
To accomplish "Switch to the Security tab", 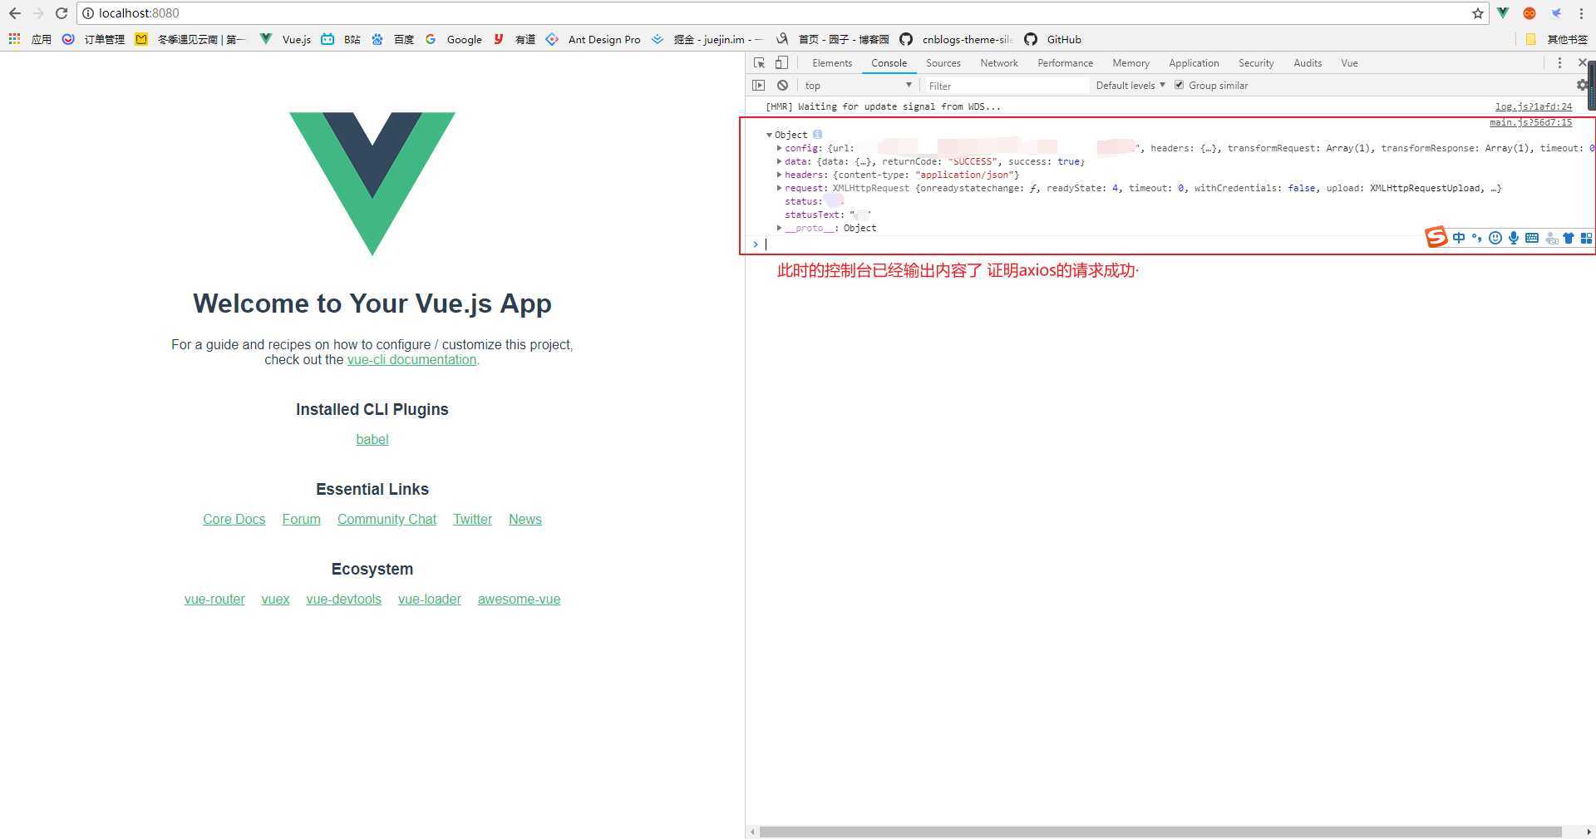I will pyautogui.click(x=1256, y=63).
